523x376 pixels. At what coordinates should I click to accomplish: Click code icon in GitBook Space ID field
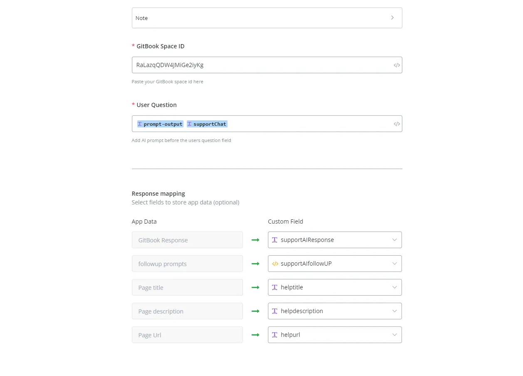(397, 65)
